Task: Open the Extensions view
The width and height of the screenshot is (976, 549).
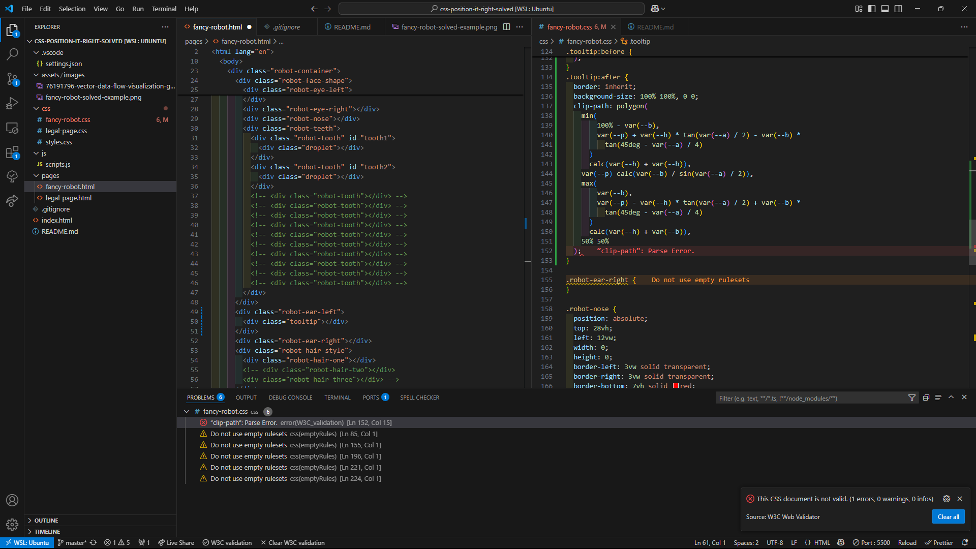Action: tap(12, 152)
